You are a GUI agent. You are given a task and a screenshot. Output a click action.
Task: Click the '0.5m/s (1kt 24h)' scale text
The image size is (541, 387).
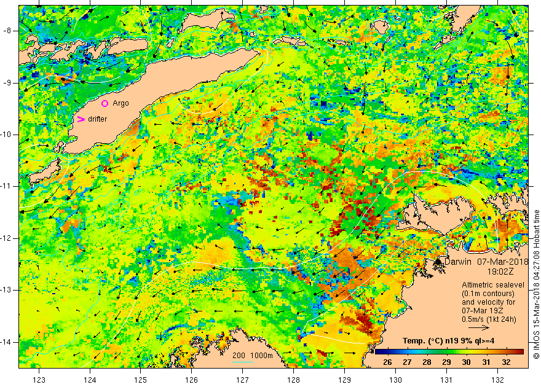click(x=489, y=319)
